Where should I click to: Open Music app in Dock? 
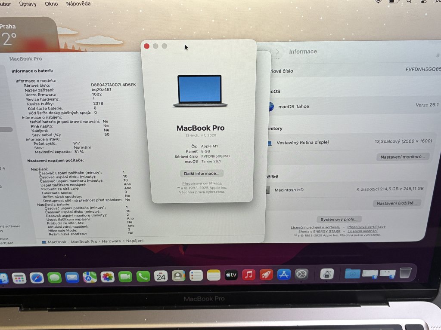[248, 275]
